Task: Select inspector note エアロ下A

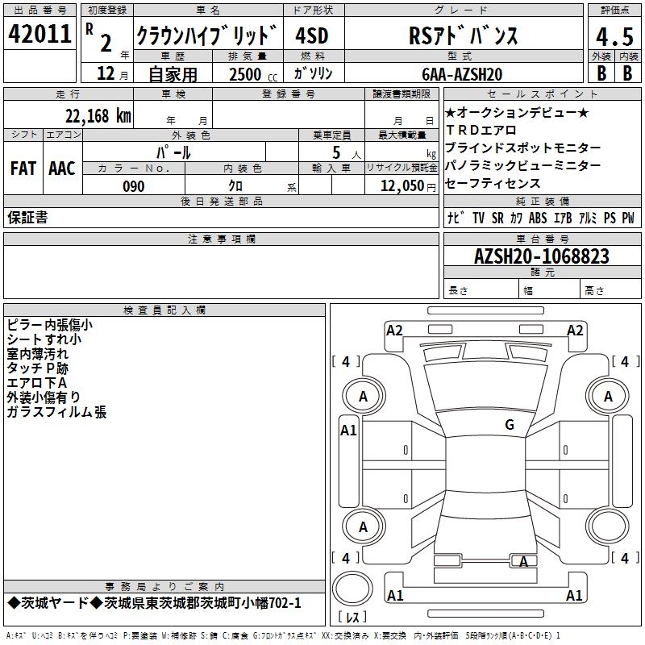Action: tap(36, 382)
